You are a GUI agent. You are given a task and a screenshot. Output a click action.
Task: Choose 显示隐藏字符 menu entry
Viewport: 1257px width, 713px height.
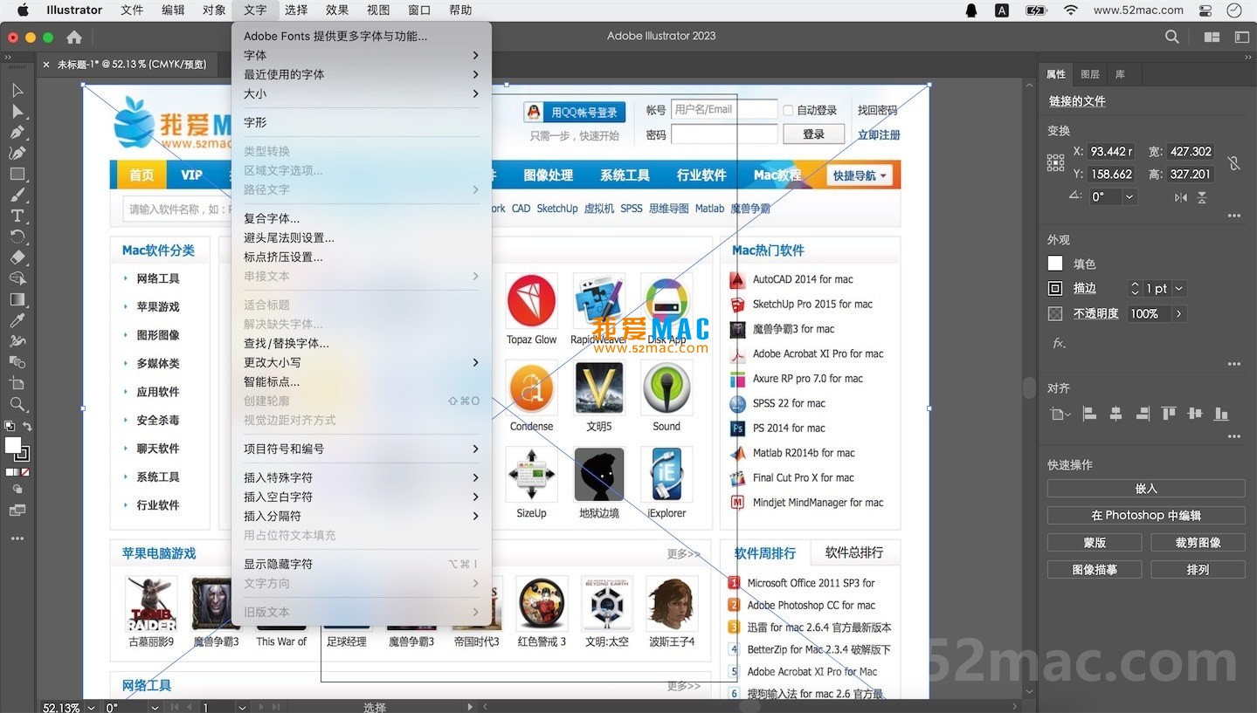(x=361, y=564)
